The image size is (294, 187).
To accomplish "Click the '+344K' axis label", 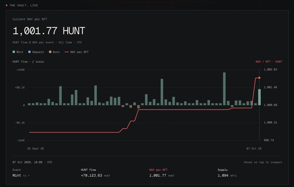I will [21, 70].
